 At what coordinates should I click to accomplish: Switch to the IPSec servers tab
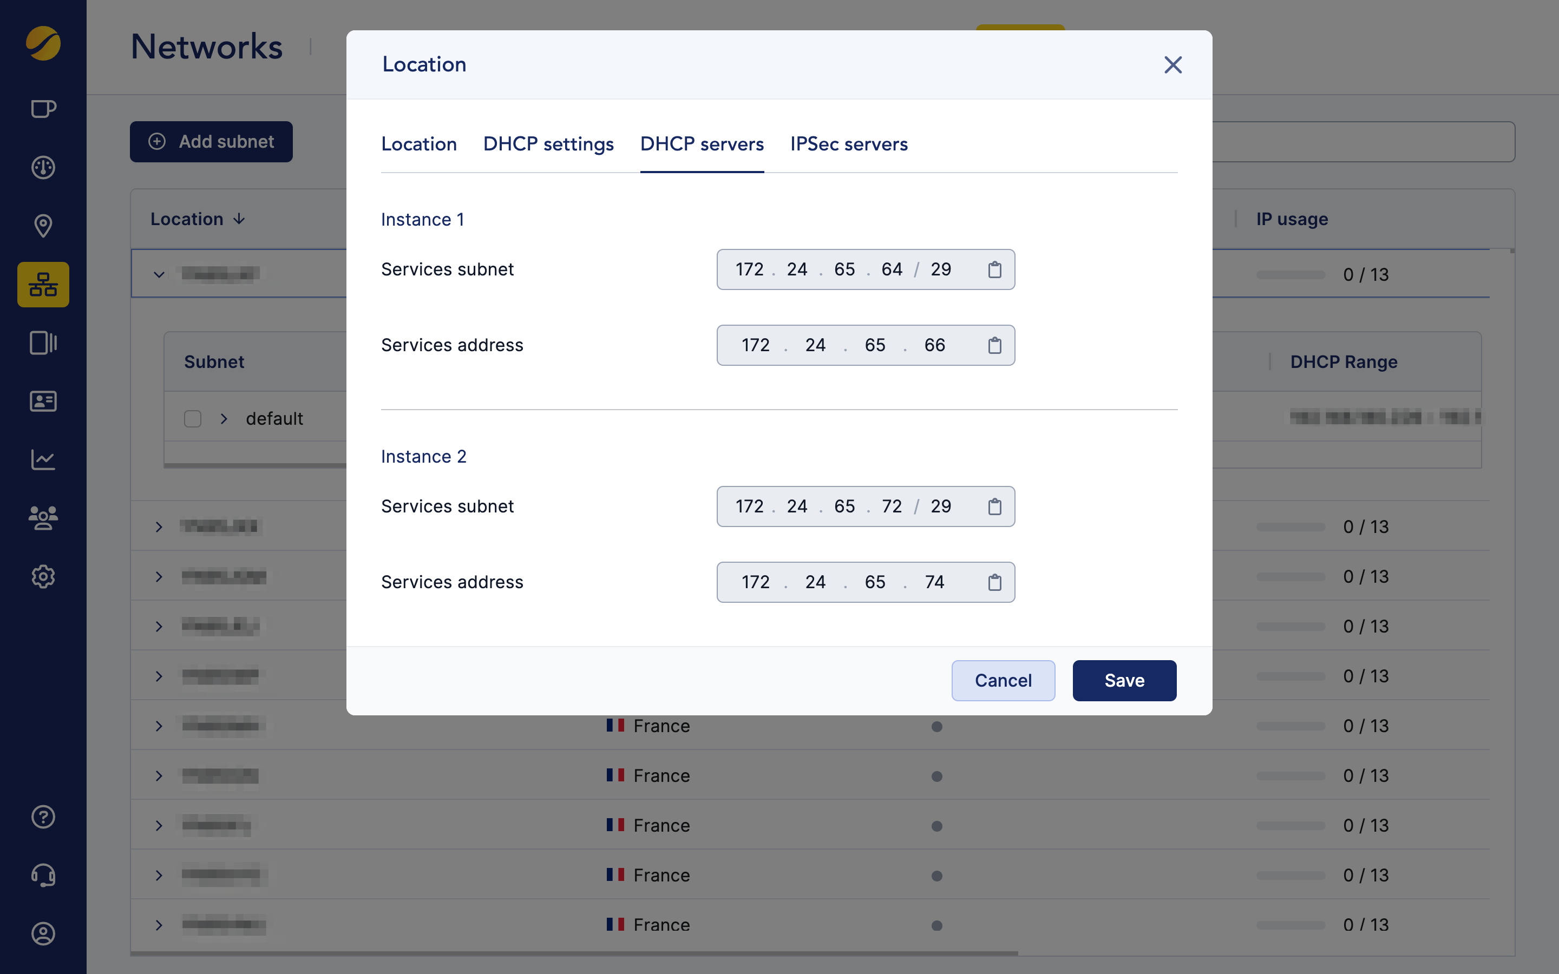(x=848, y=143)
